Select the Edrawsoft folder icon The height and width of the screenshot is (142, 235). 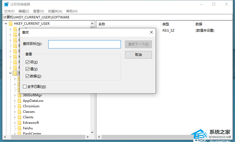coord(20,123)
